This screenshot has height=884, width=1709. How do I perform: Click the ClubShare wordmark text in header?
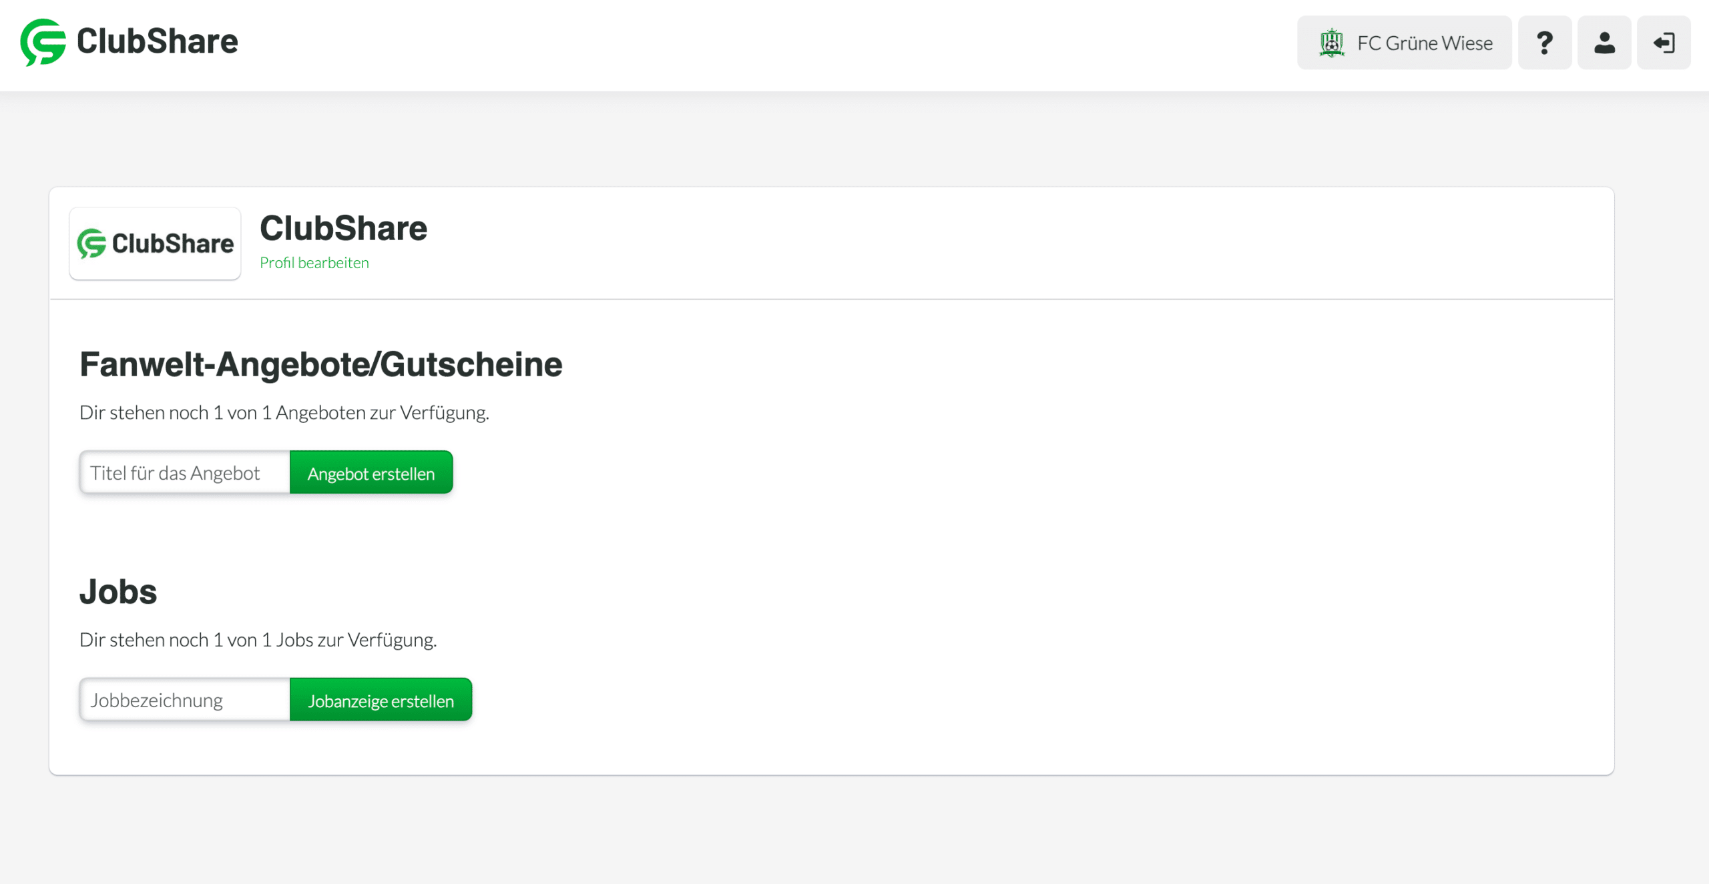click(x=158, y=41)
